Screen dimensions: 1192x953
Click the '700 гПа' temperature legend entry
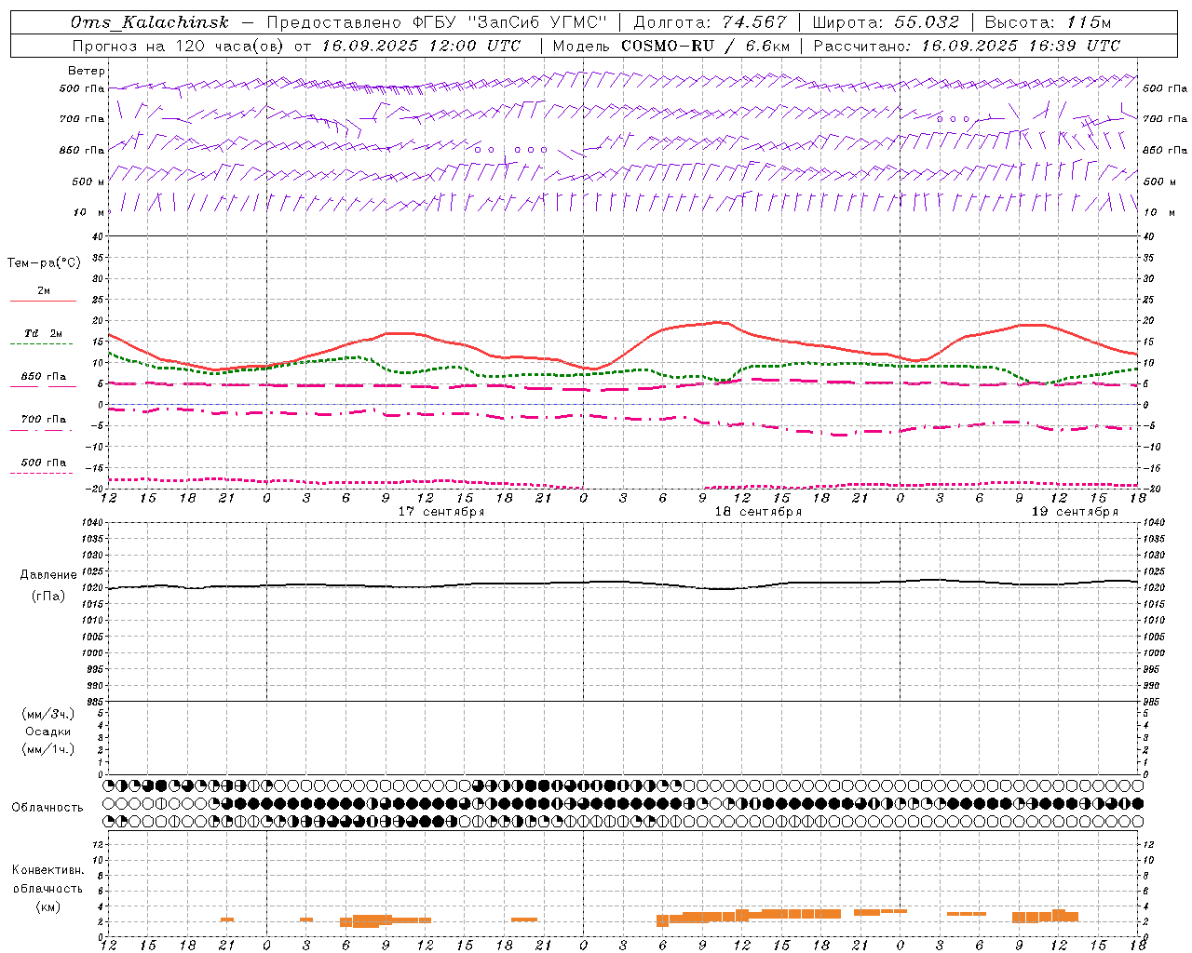point(44,420)
